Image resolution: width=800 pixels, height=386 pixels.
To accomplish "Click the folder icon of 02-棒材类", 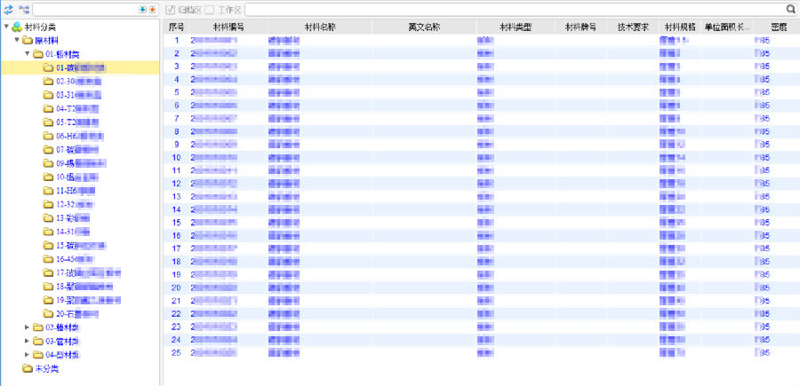I will tap(37, 327).
